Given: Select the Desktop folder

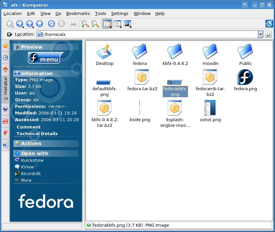Looking at the screenshot, I should 105,55.
